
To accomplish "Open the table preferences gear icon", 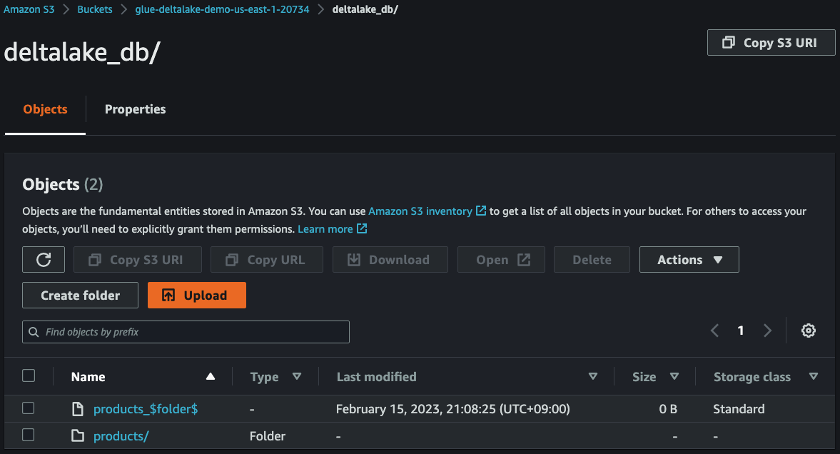I will (x=809, y=331).
